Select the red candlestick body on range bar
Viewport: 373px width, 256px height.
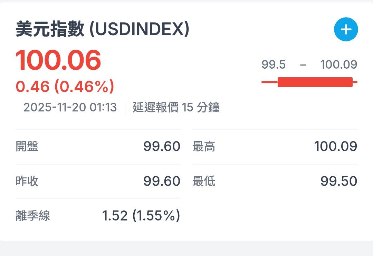(314, 82)
